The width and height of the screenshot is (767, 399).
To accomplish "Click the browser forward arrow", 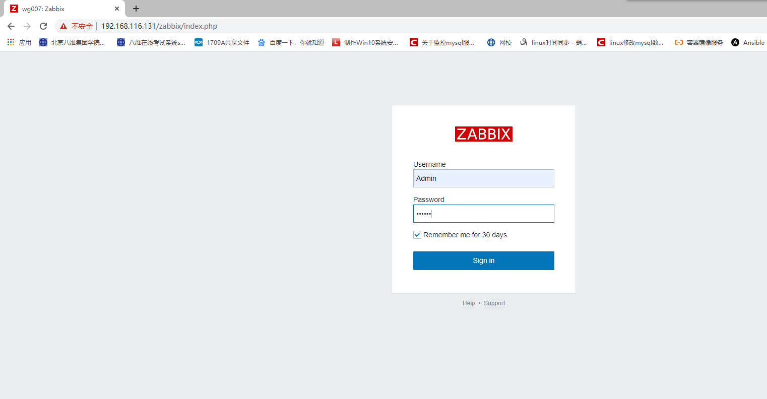I will [27, 26].
